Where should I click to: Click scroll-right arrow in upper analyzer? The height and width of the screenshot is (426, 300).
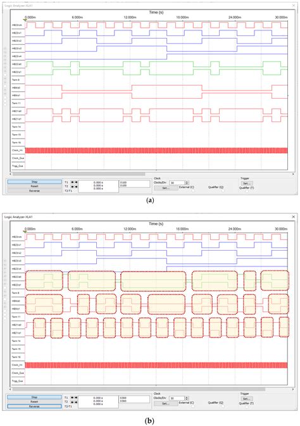coord(293,174)
